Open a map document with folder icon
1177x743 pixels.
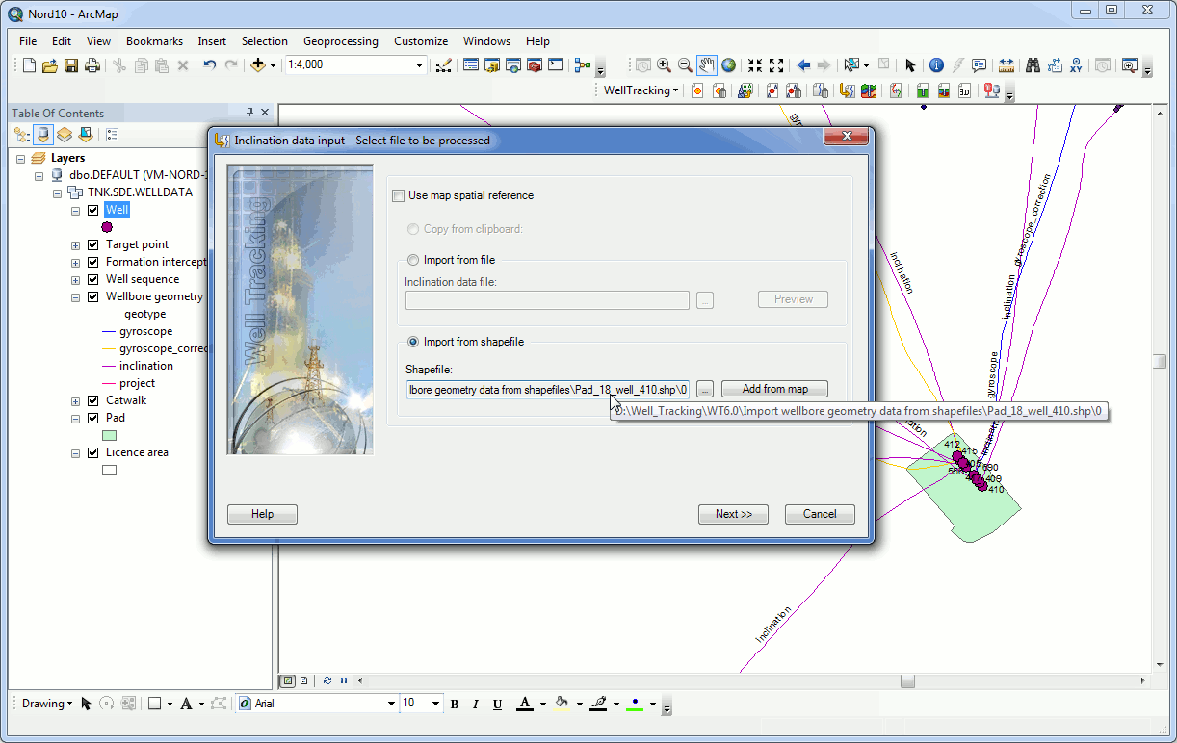[50, 65]
